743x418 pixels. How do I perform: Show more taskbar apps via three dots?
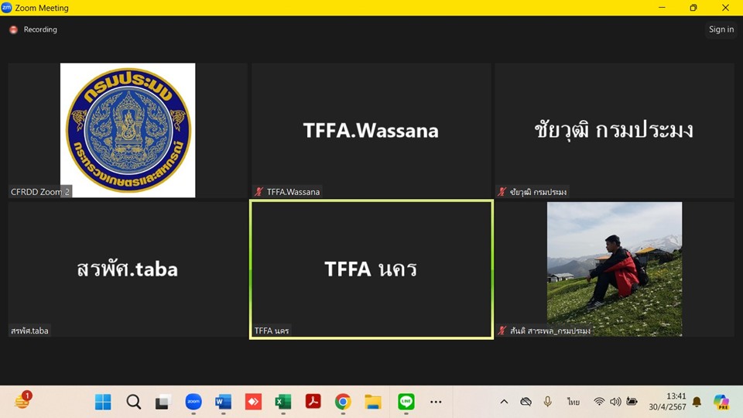[x=436, y=402]
